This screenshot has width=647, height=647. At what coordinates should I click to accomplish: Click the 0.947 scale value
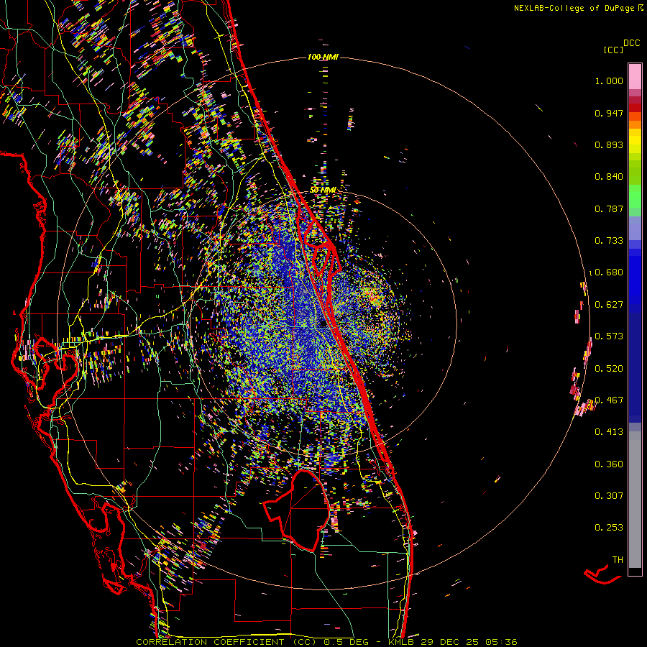tap(609, 113)
